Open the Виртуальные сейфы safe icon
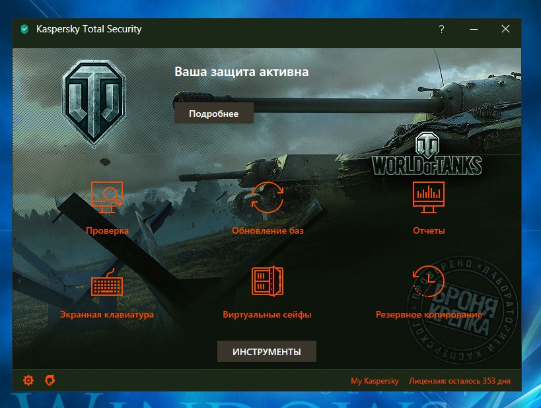Screen dimensions: 541x408 [268, 281]
